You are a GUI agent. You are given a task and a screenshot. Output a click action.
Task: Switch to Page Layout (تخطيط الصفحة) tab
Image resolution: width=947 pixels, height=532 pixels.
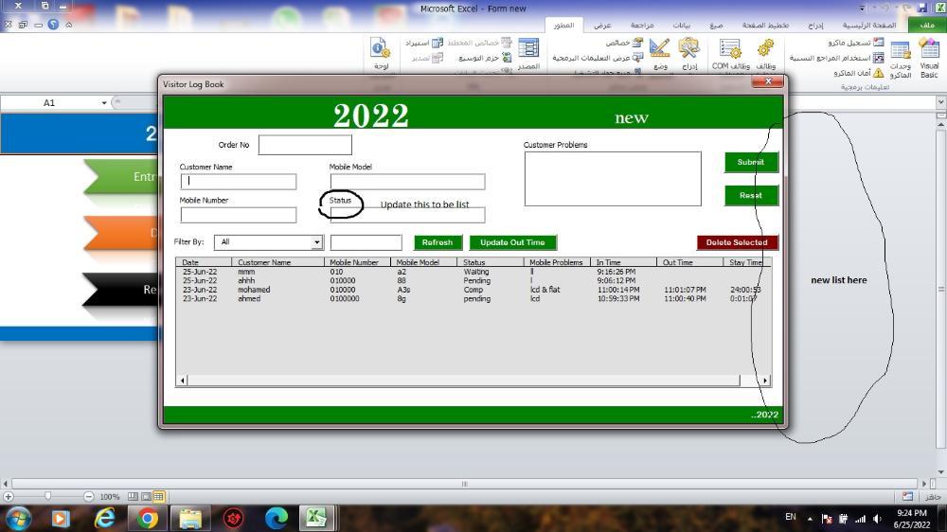tap(765, 25)
